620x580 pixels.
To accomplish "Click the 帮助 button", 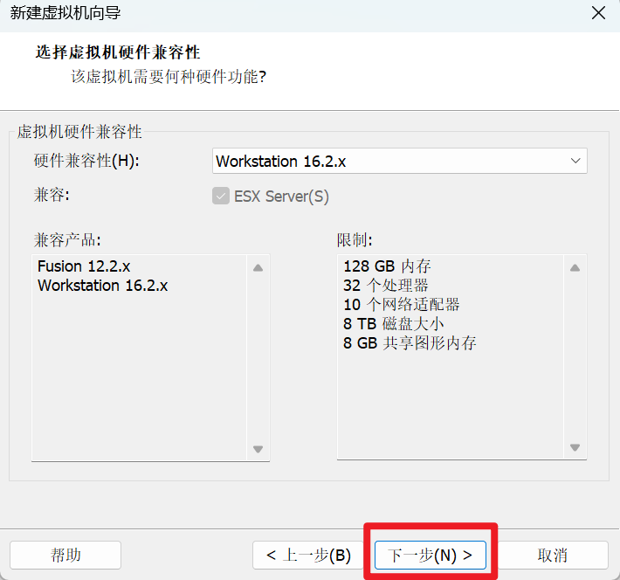I will (65, 555).
